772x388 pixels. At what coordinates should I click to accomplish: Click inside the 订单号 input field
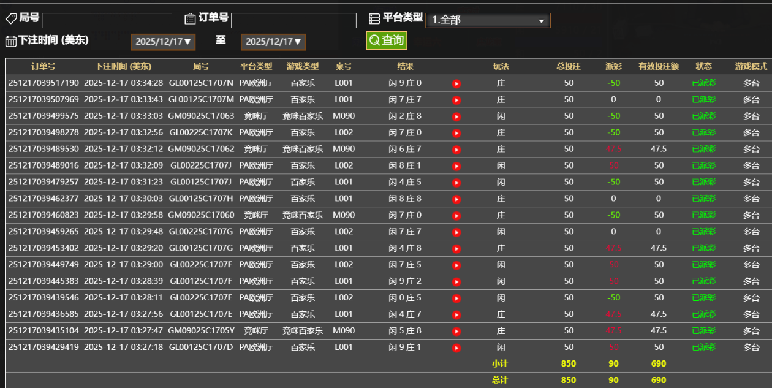pyautogui.click(x=293, y=20)
